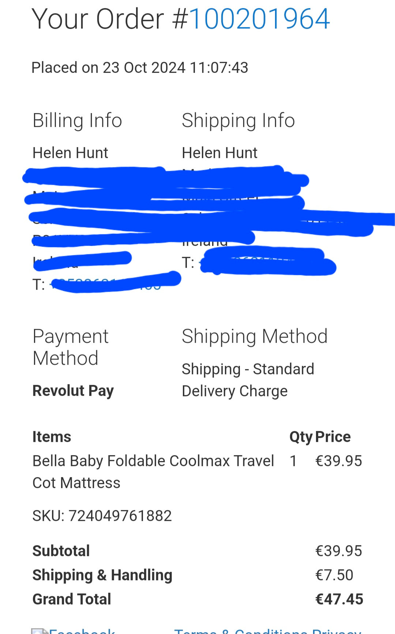This screenshot has height=634, width=395.
Task: Click the Payment Method heading
Action: point(71,347)
